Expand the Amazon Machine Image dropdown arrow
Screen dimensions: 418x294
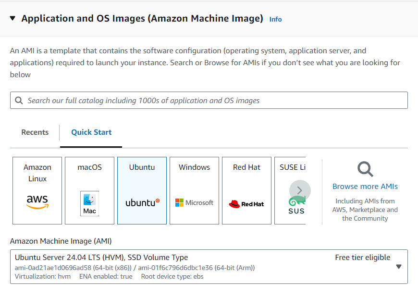click(399, 267)
